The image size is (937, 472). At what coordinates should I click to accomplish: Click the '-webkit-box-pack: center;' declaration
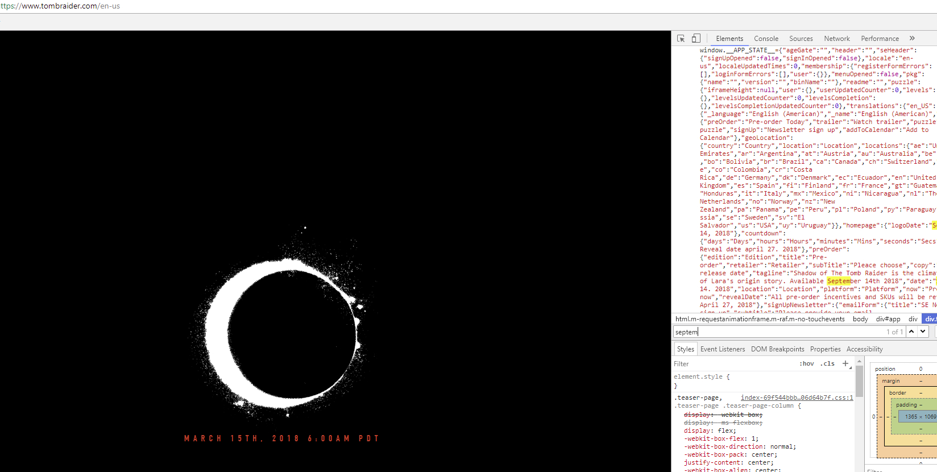point(730,454)
